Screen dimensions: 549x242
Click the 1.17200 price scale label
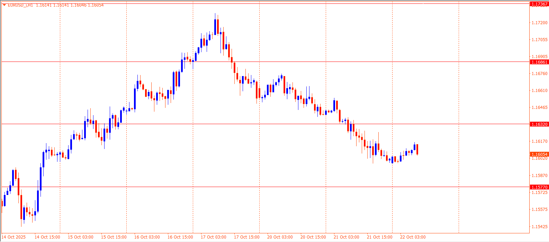click(x=539, y=23)
